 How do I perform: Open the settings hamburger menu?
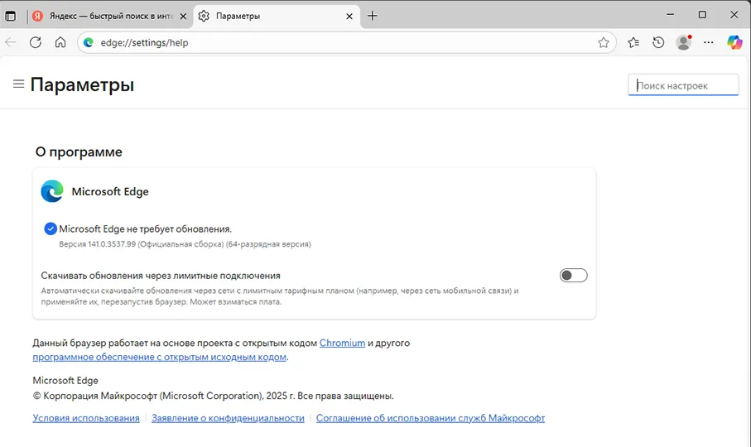coord(19,84)
